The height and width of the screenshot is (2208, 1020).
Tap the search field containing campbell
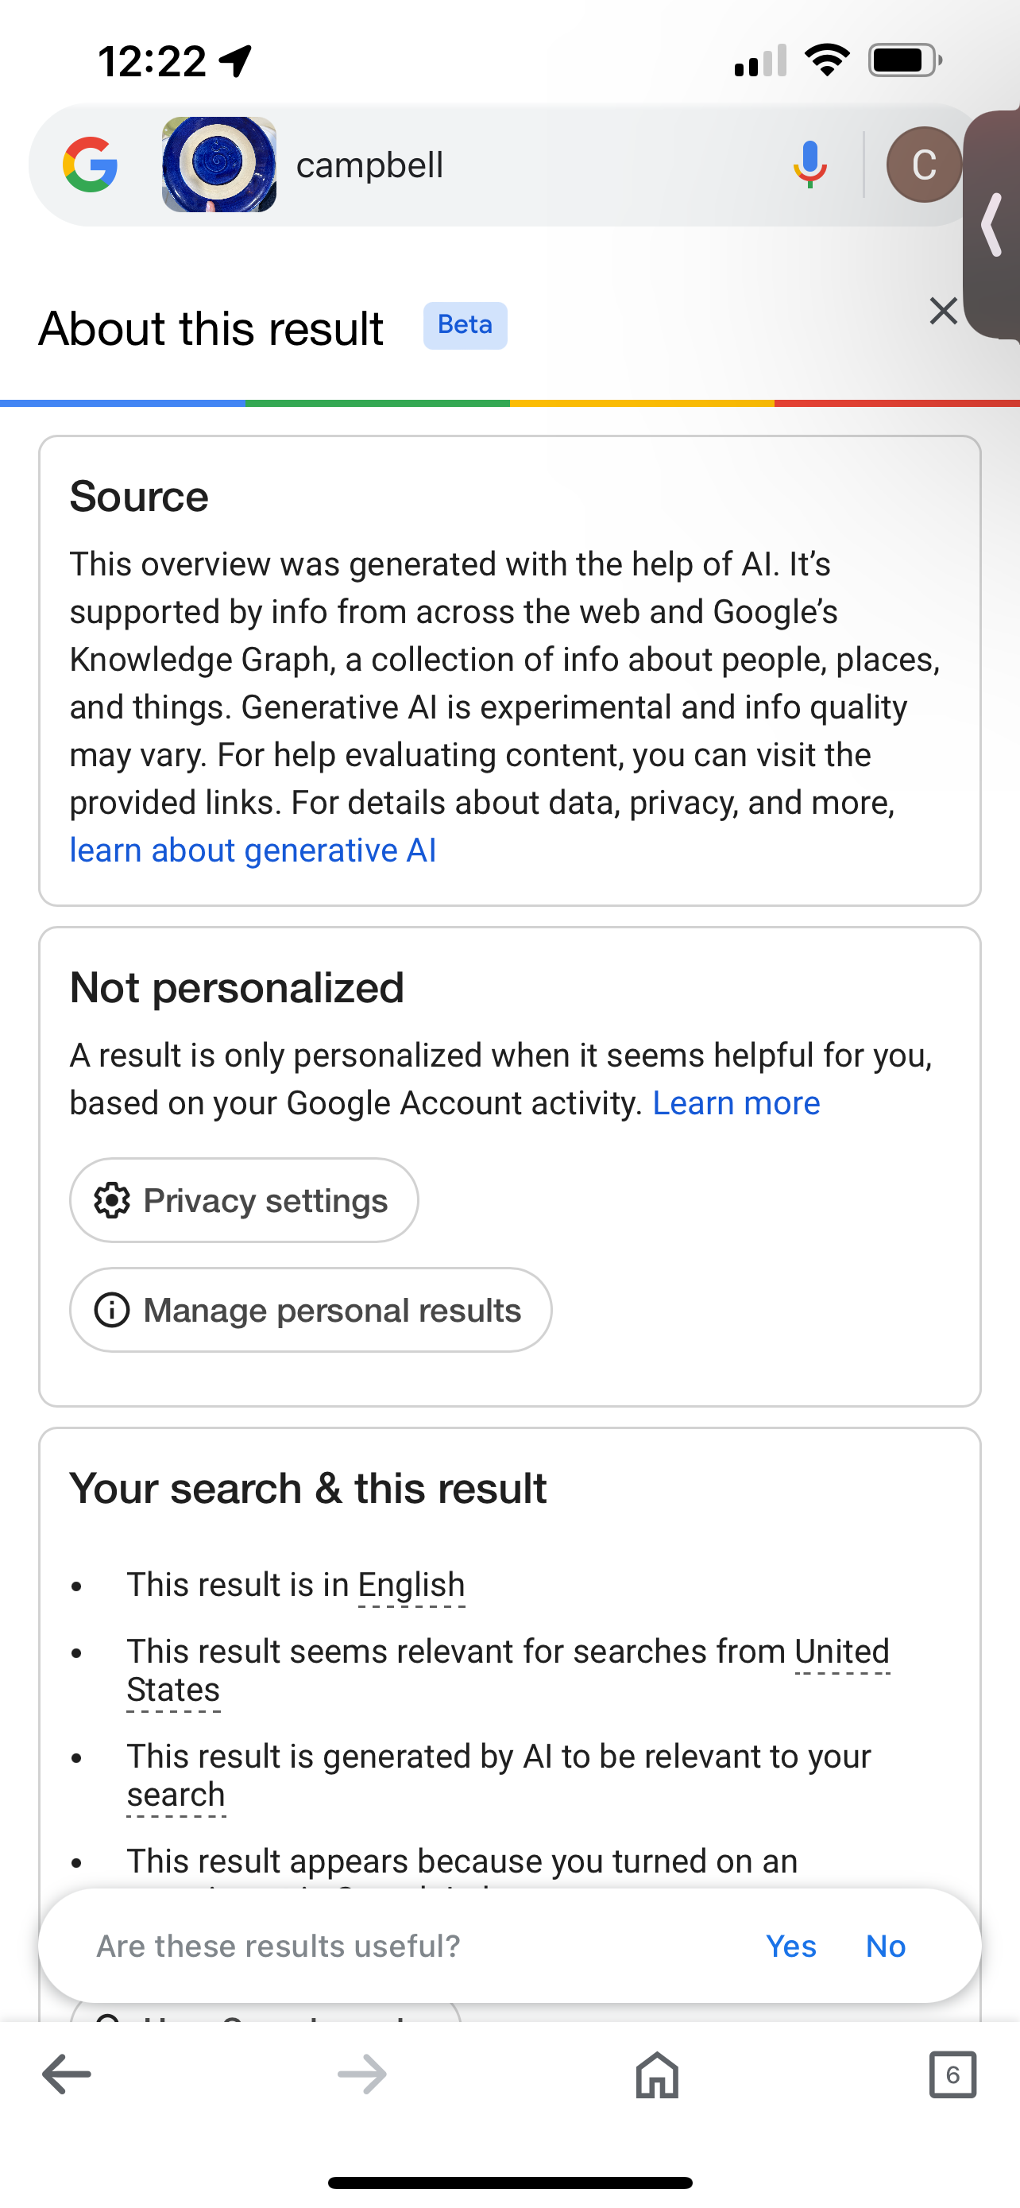pos(514,165)
